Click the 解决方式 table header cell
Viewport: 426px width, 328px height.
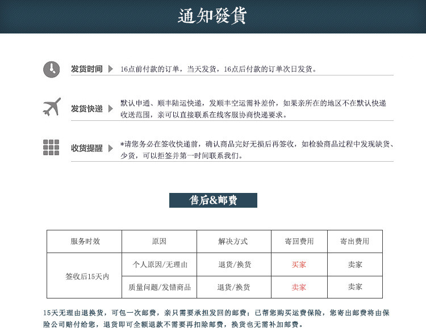pos(234,241)
